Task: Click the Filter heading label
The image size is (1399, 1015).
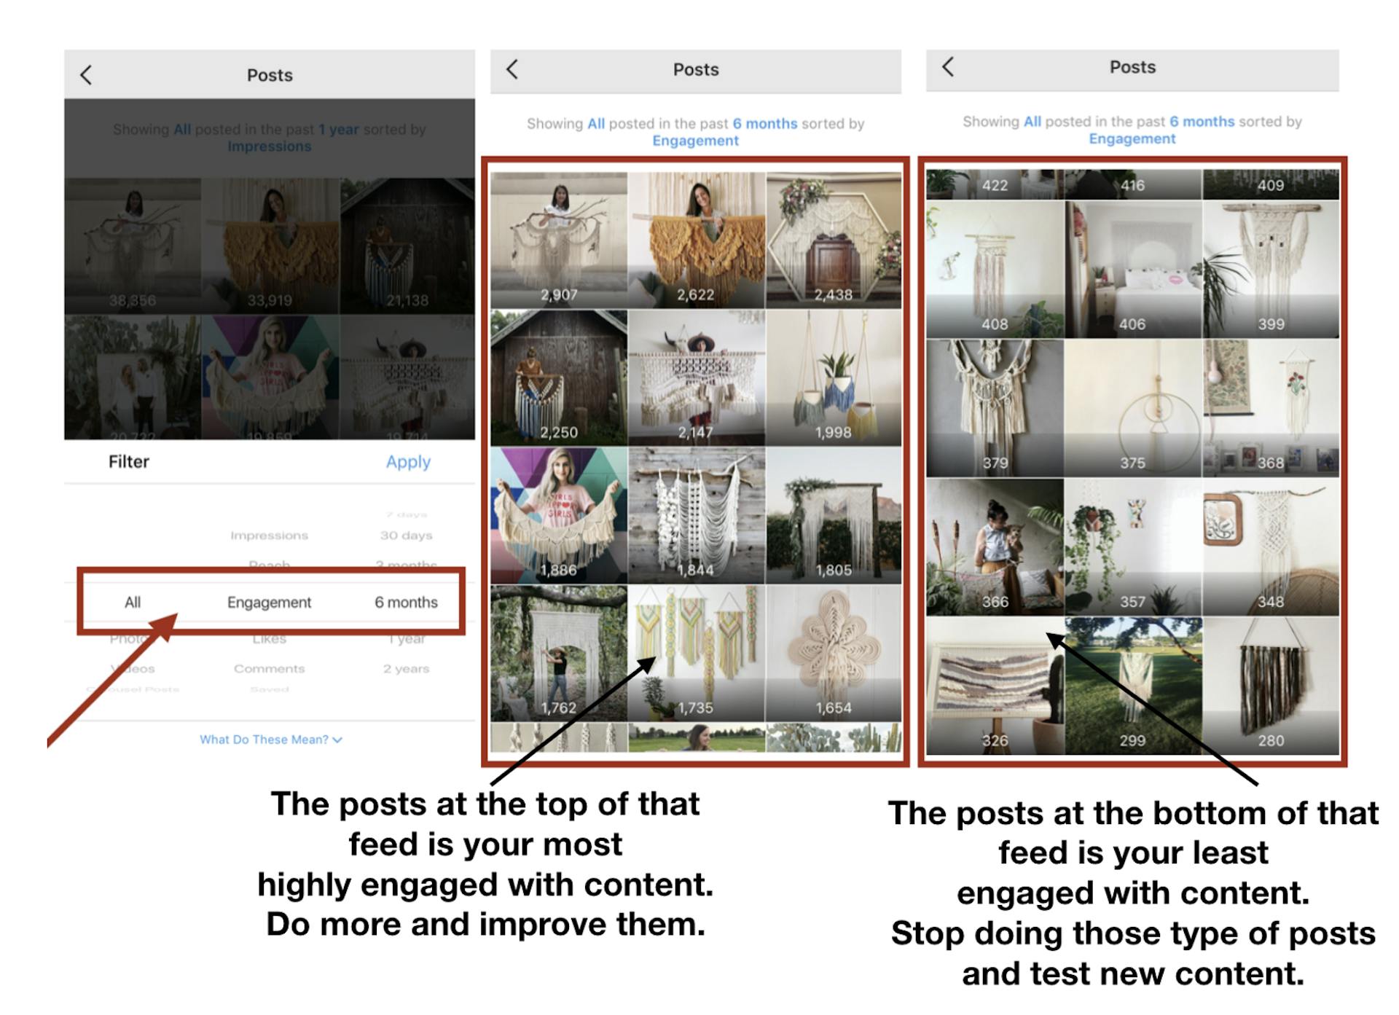Action: coord(128,461)
